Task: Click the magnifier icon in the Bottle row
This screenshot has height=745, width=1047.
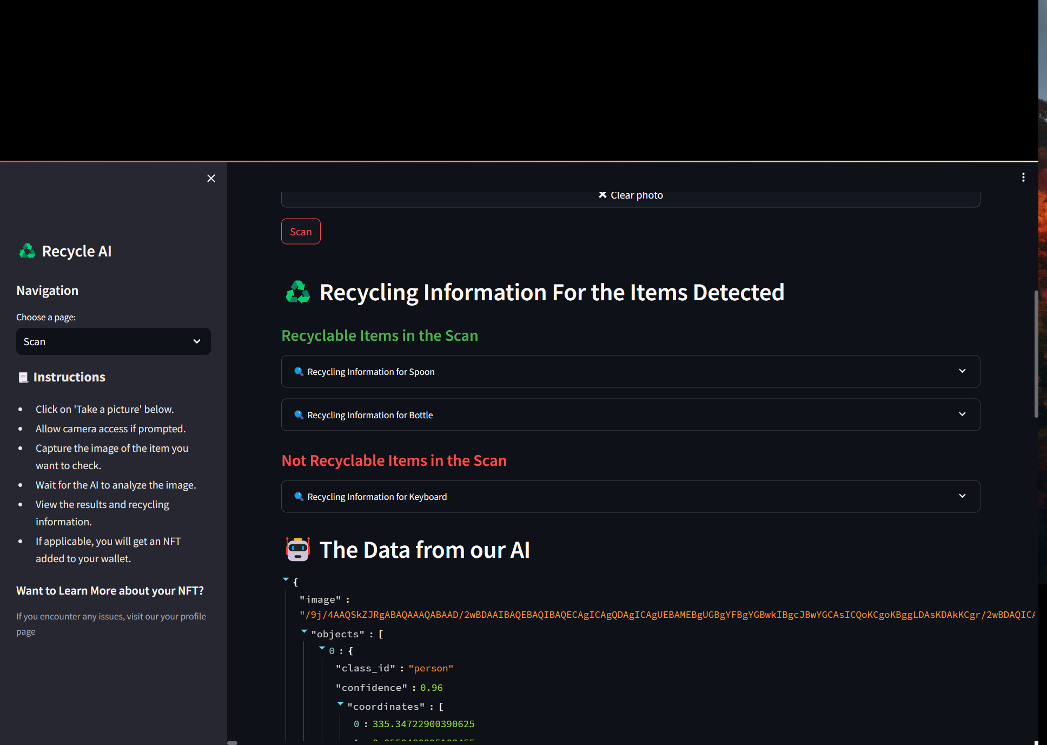Action: coord(299,415)
